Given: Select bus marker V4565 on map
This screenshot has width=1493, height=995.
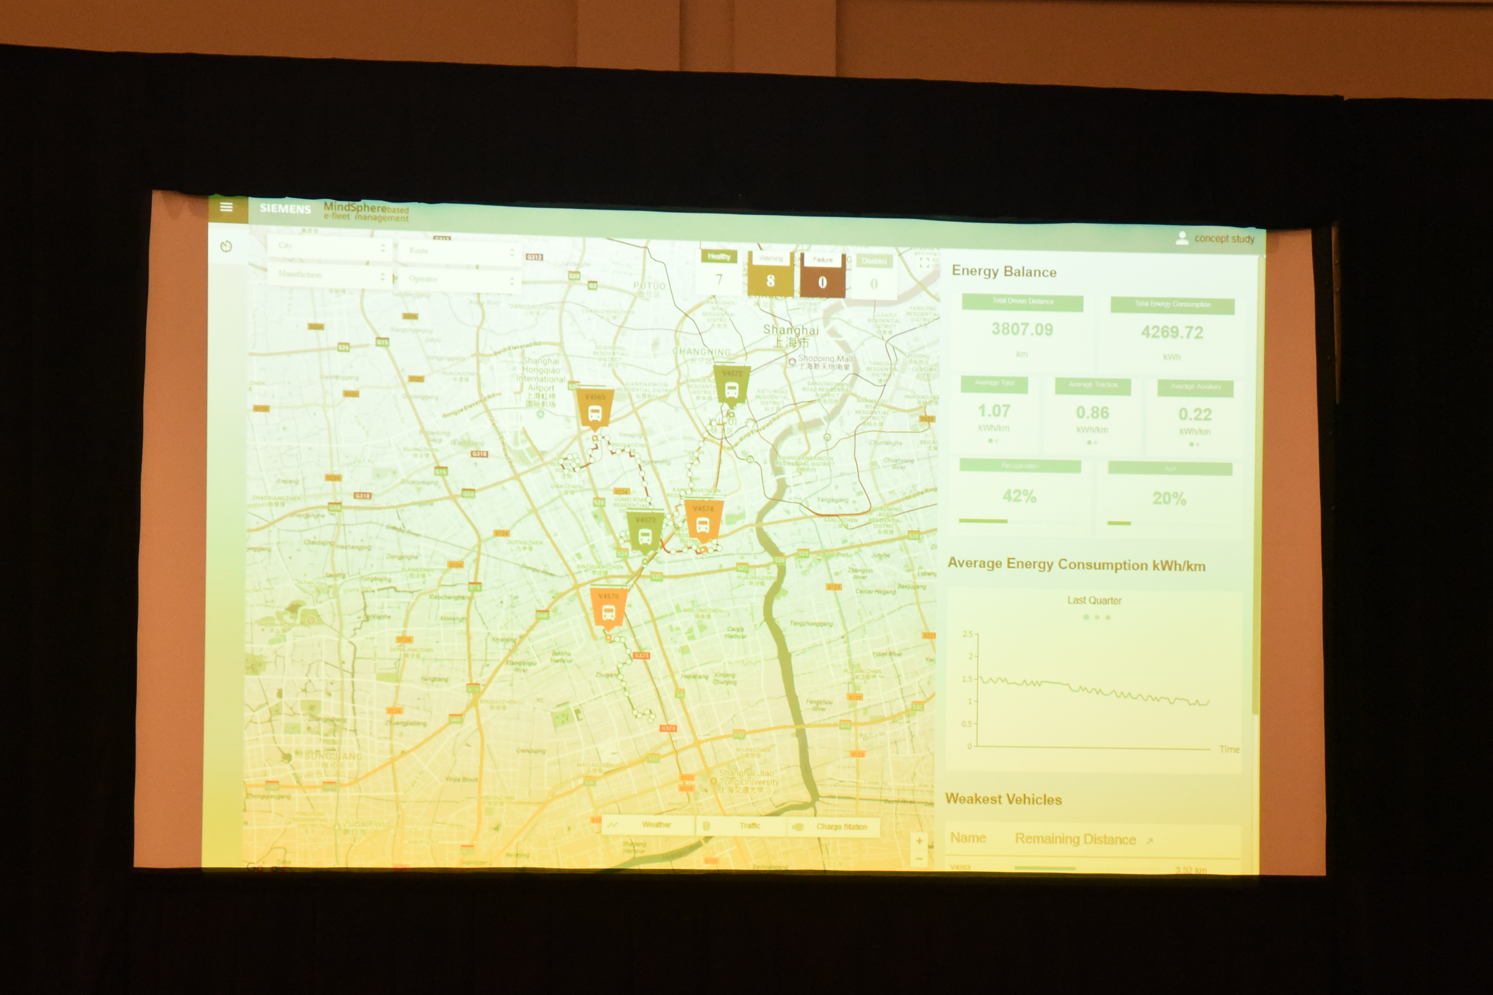Looking at the screenshot, I should click(x=595, y=409).
